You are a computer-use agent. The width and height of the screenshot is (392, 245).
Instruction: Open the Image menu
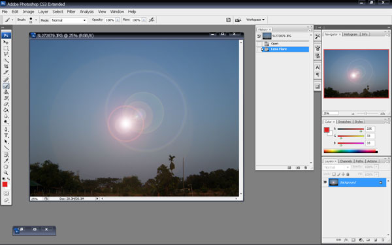pos(28,12)
